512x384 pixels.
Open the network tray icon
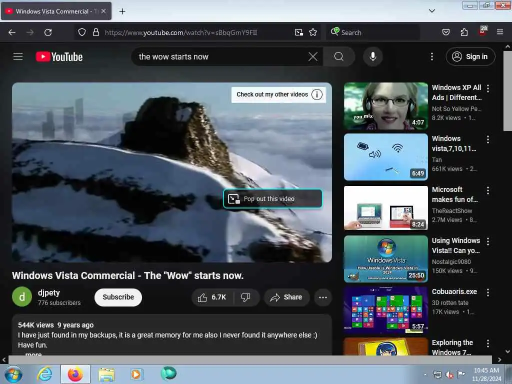437,374
